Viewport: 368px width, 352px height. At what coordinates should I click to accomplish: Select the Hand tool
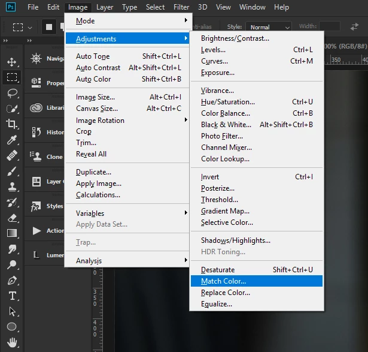click(12, 342)
